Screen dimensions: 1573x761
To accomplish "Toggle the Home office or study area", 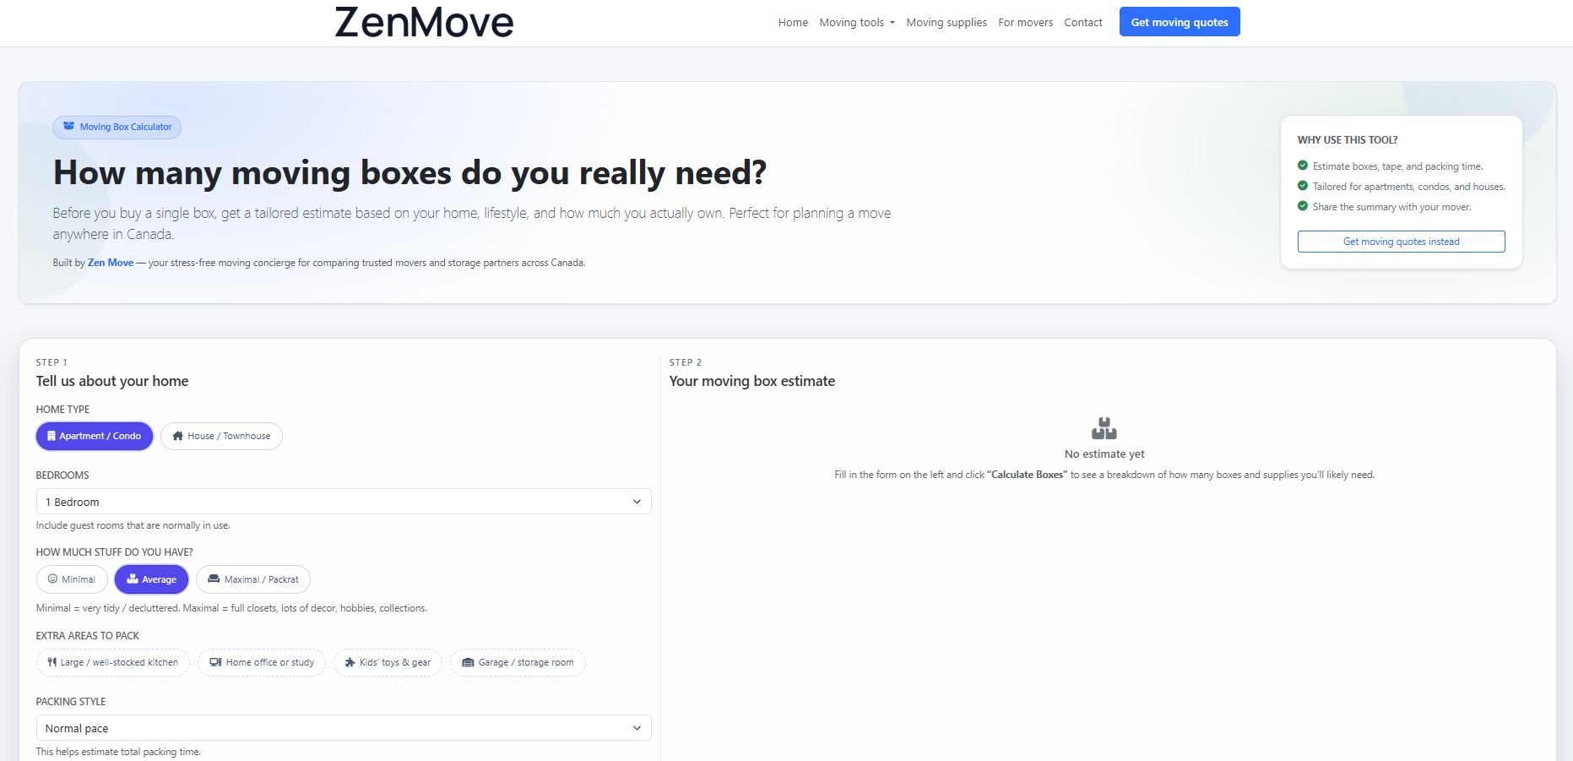I will coord(262,662).
